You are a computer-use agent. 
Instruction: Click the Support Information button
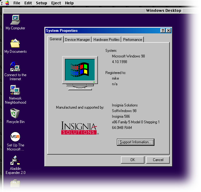(135, 142)
